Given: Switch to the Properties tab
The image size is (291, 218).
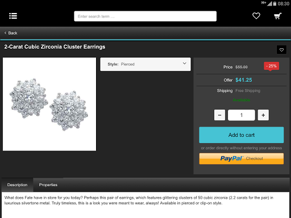Looking at the screenshot, I should click(x=48, y=185).
